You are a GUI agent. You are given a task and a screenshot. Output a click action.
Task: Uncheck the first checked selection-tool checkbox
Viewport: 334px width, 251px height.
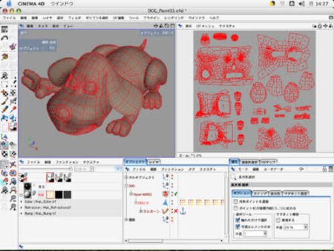[238, 220]
